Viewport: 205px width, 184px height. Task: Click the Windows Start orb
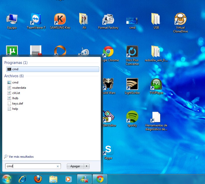pyautogui.click(x=7, y=179)
